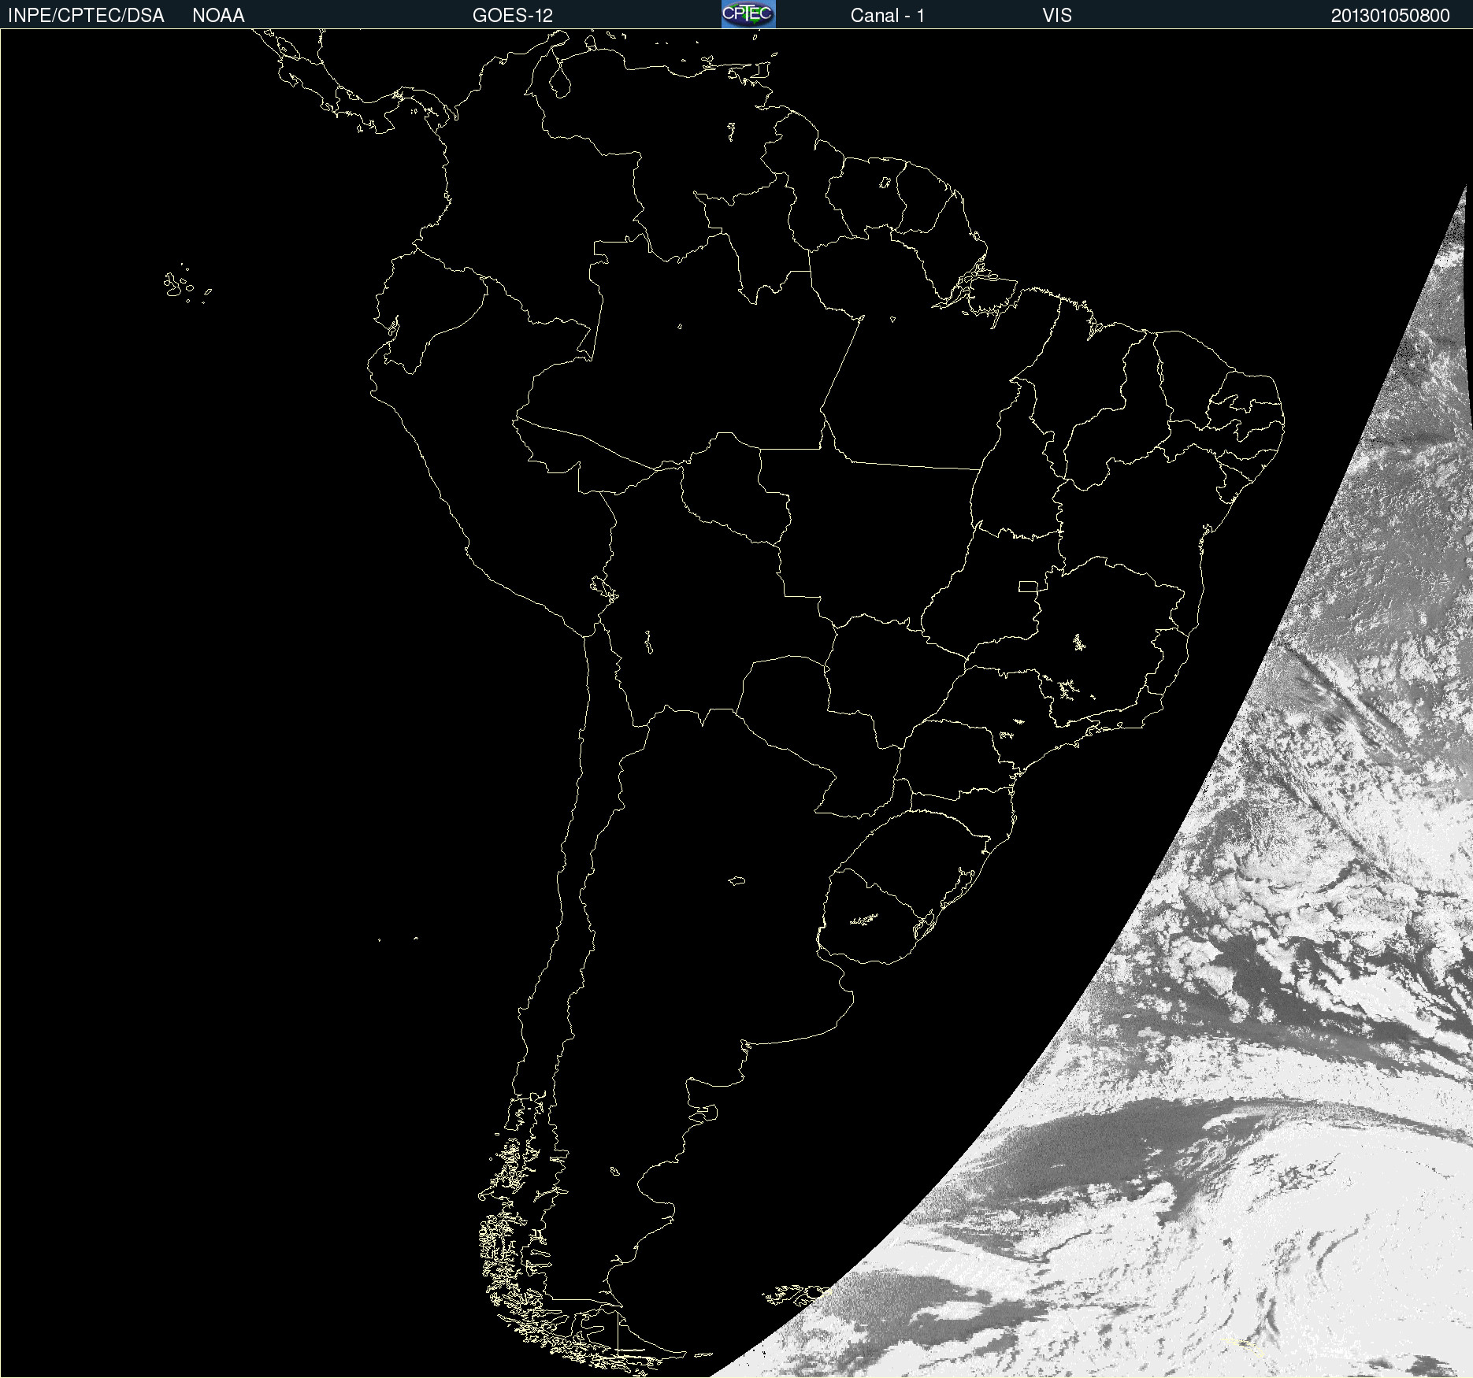Click the INPE/CPTEC/DSA header label

click(86, 16)
